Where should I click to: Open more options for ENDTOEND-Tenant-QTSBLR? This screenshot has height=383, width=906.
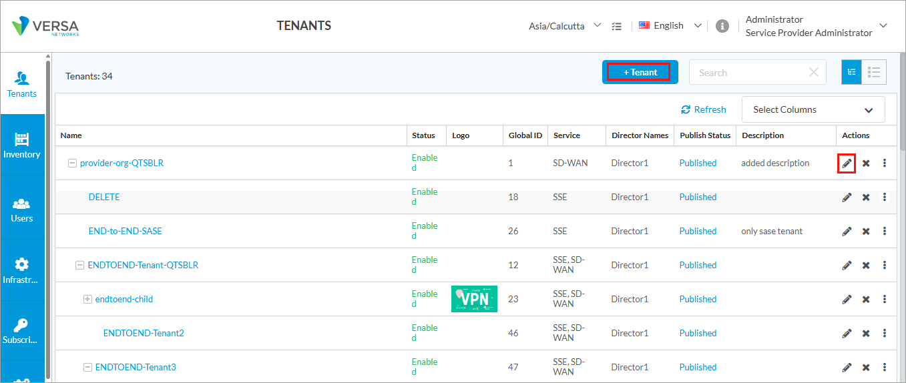pos(885,265)
